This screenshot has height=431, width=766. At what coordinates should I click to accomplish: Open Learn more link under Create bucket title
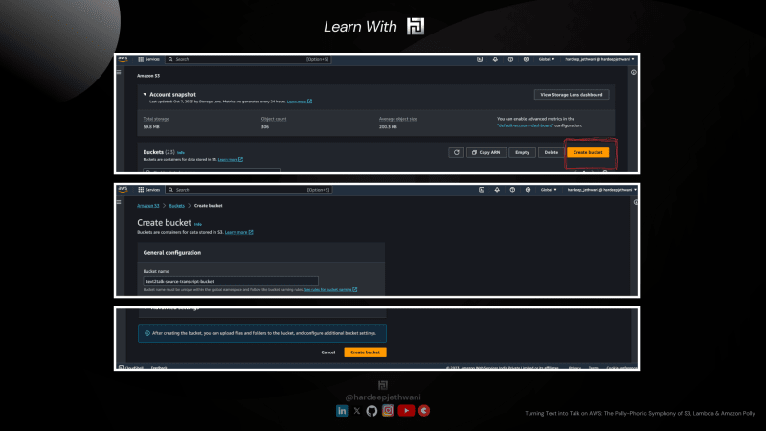[238, 232]
